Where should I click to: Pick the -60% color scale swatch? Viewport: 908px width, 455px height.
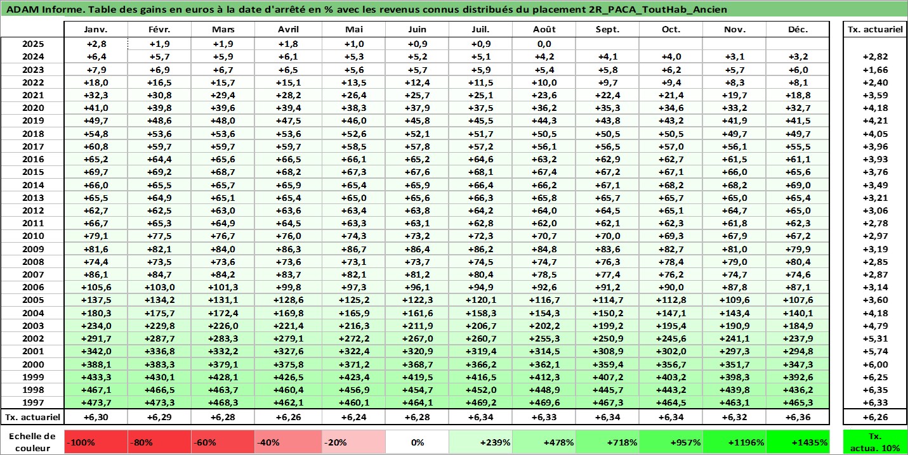[224, 442]
